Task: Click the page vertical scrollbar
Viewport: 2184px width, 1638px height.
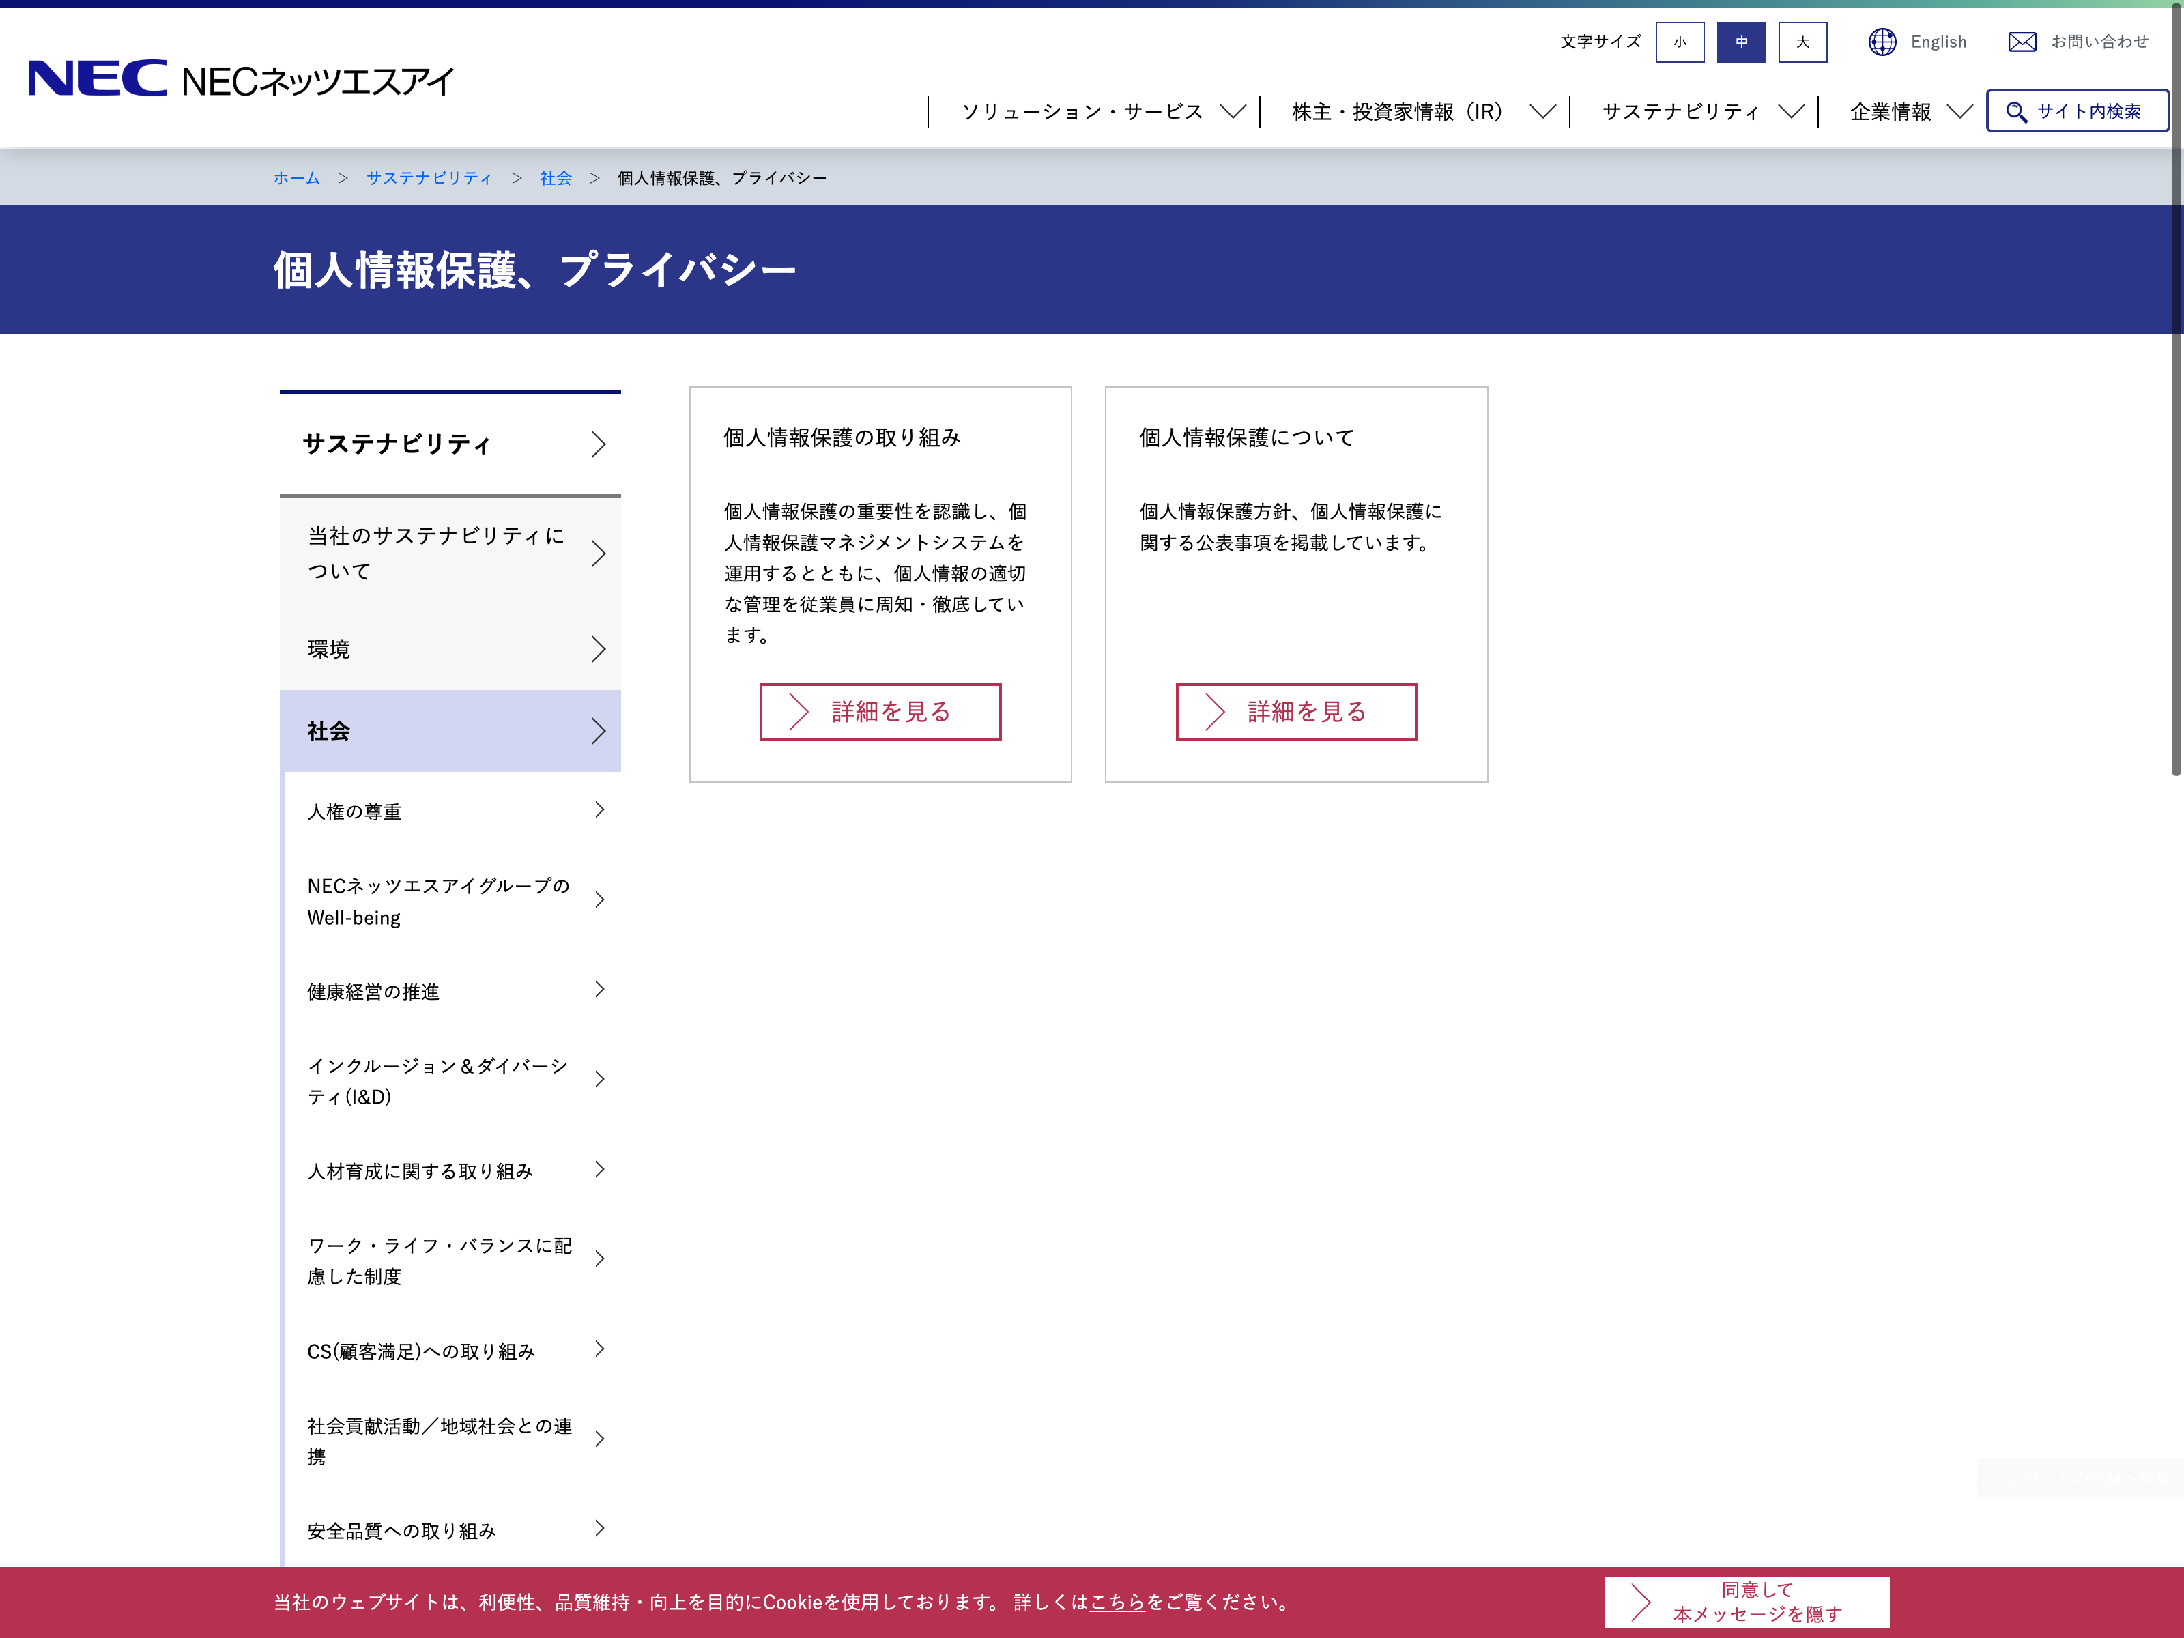Action: 2175,395
